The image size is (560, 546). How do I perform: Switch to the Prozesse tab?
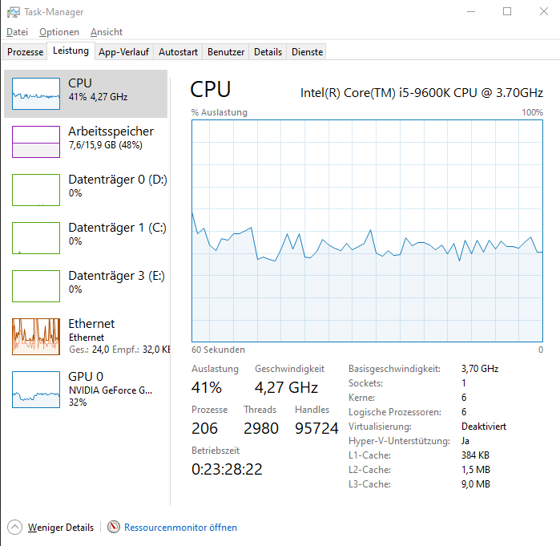[25, 52]
